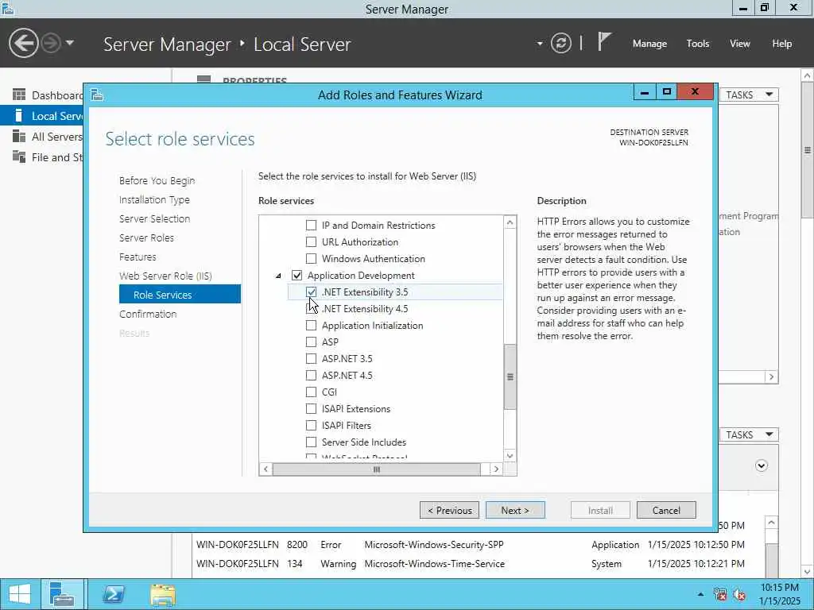
Task: Check ASP.NET 4.5 role service
Action: [x=311, y=375]
